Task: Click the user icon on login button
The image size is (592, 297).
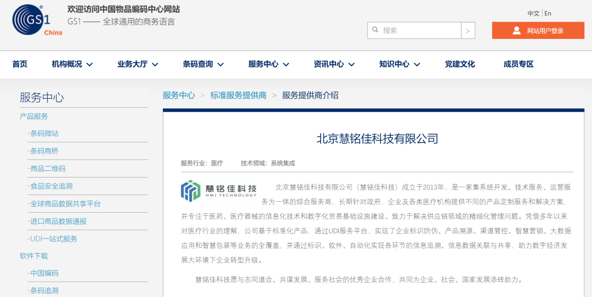Action: [x=516, y=31]
